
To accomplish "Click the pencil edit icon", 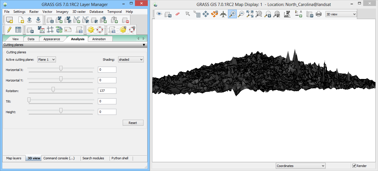I will coord(9,29).
